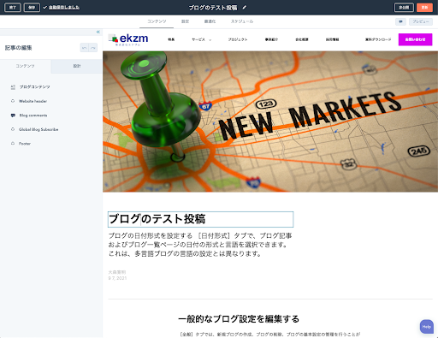Image resolution: width=438 pixels, height=338 pixels.
Task: Click the undo arrow in 記事の編集
Action: [x=84, y=48]
